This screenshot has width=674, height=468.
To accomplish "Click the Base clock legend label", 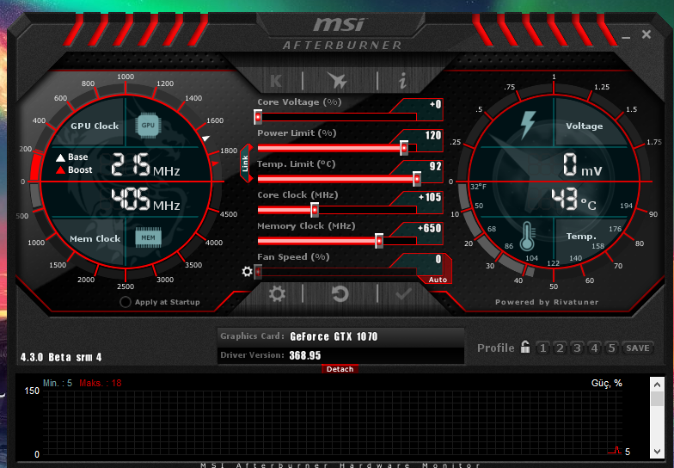I will coord(77,157).
